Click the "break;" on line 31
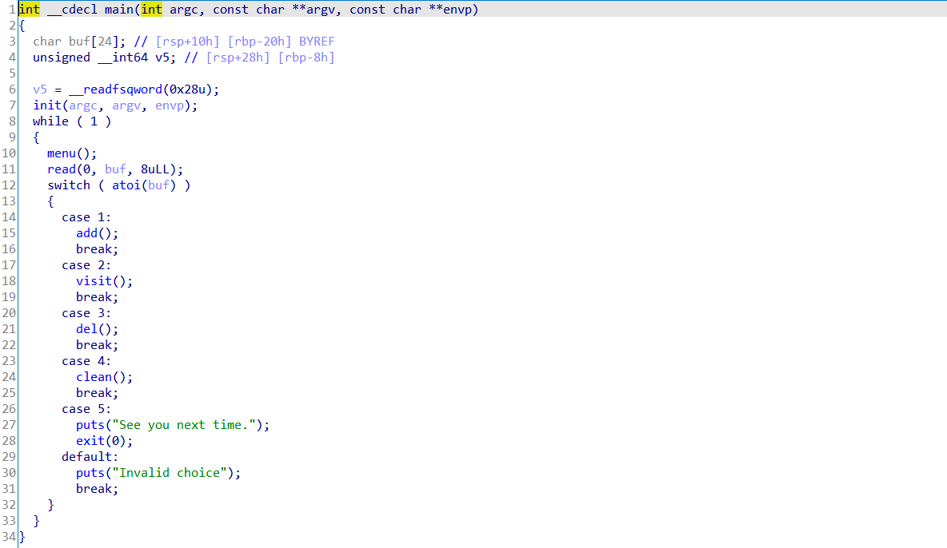The height and width of the screenshot is (548, 947). click(x=98, y=489)
